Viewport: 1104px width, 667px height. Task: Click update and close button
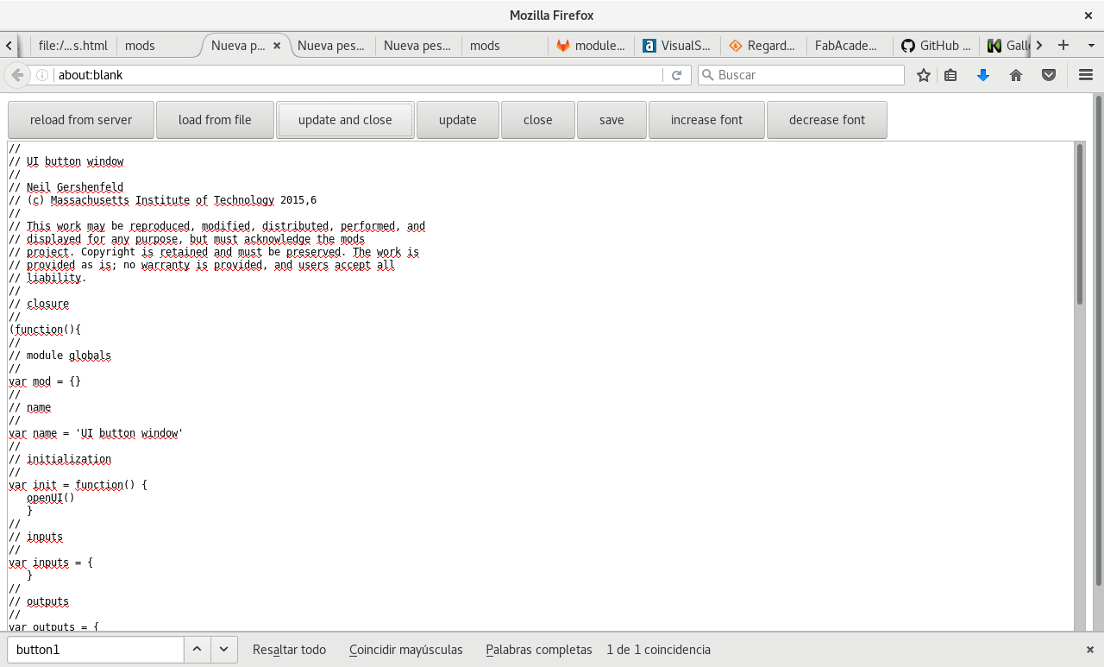(345, 120)
